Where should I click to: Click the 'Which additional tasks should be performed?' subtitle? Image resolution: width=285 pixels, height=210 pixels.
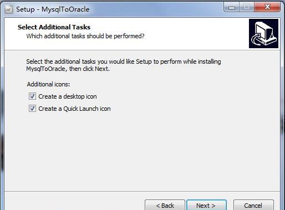[x=85, y=36]
